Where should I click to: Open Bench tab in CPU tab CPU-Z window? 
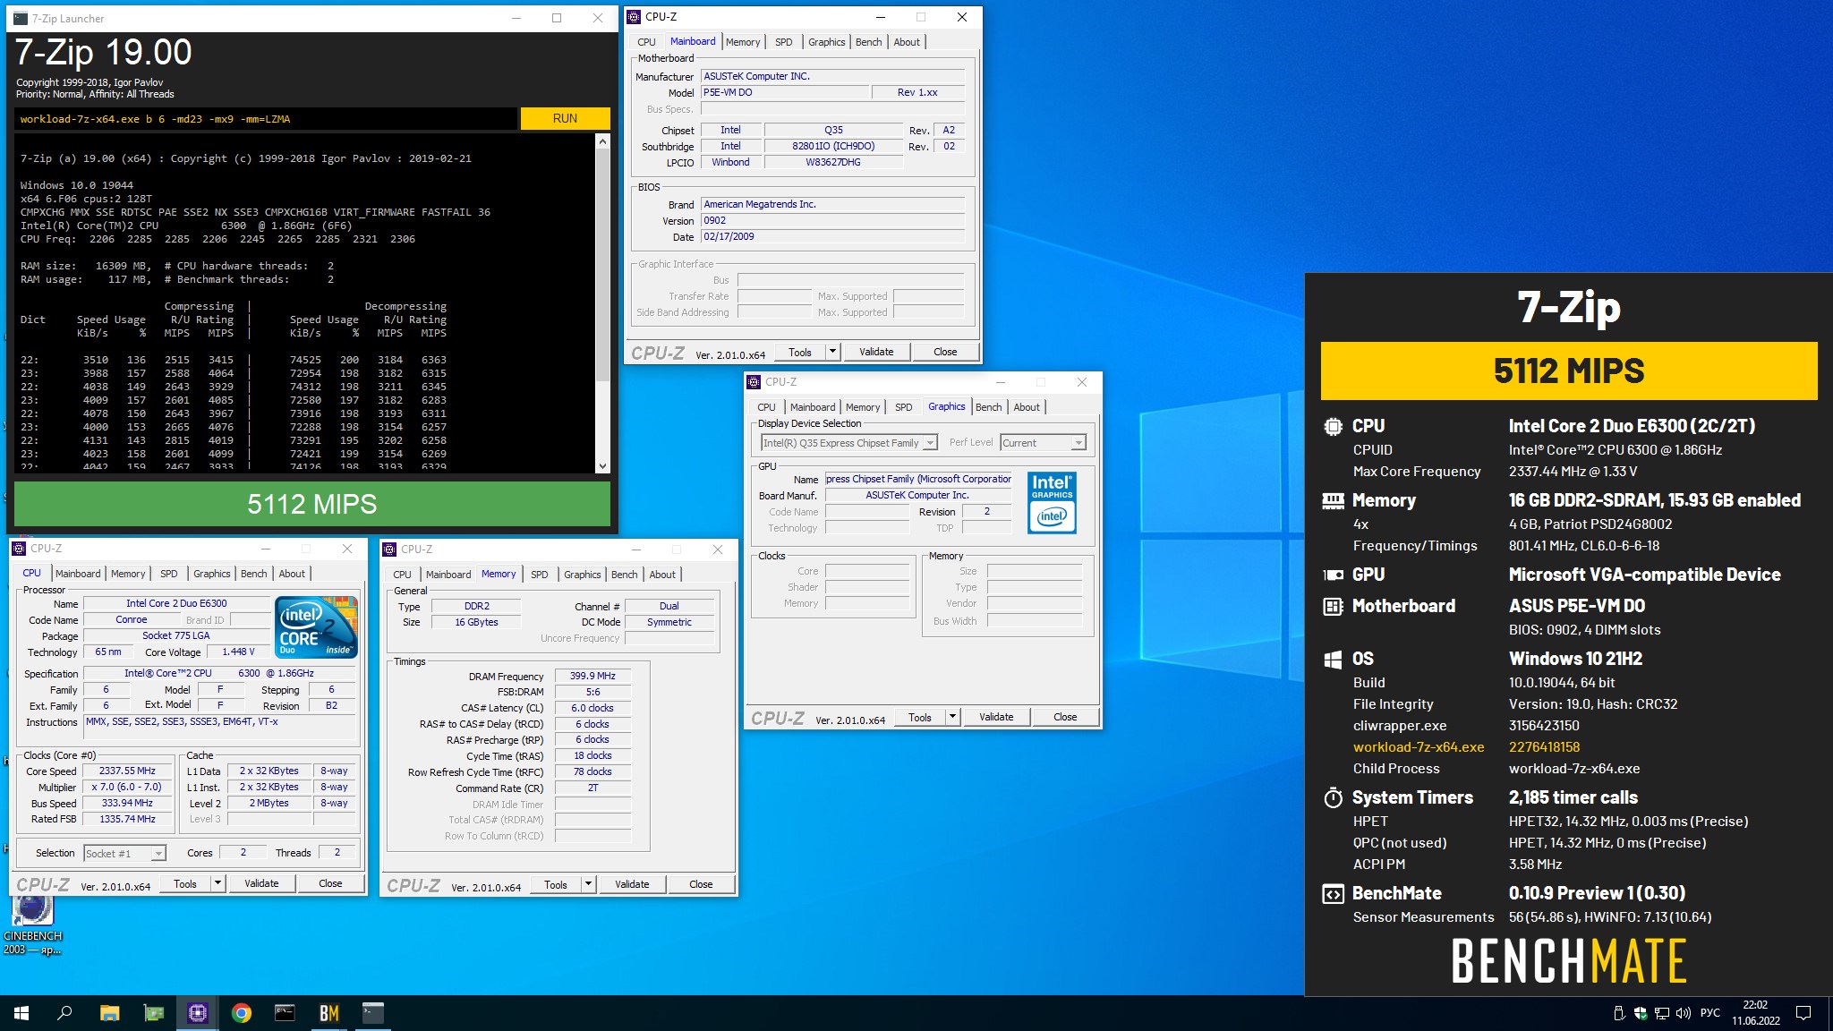pos(253,574)
